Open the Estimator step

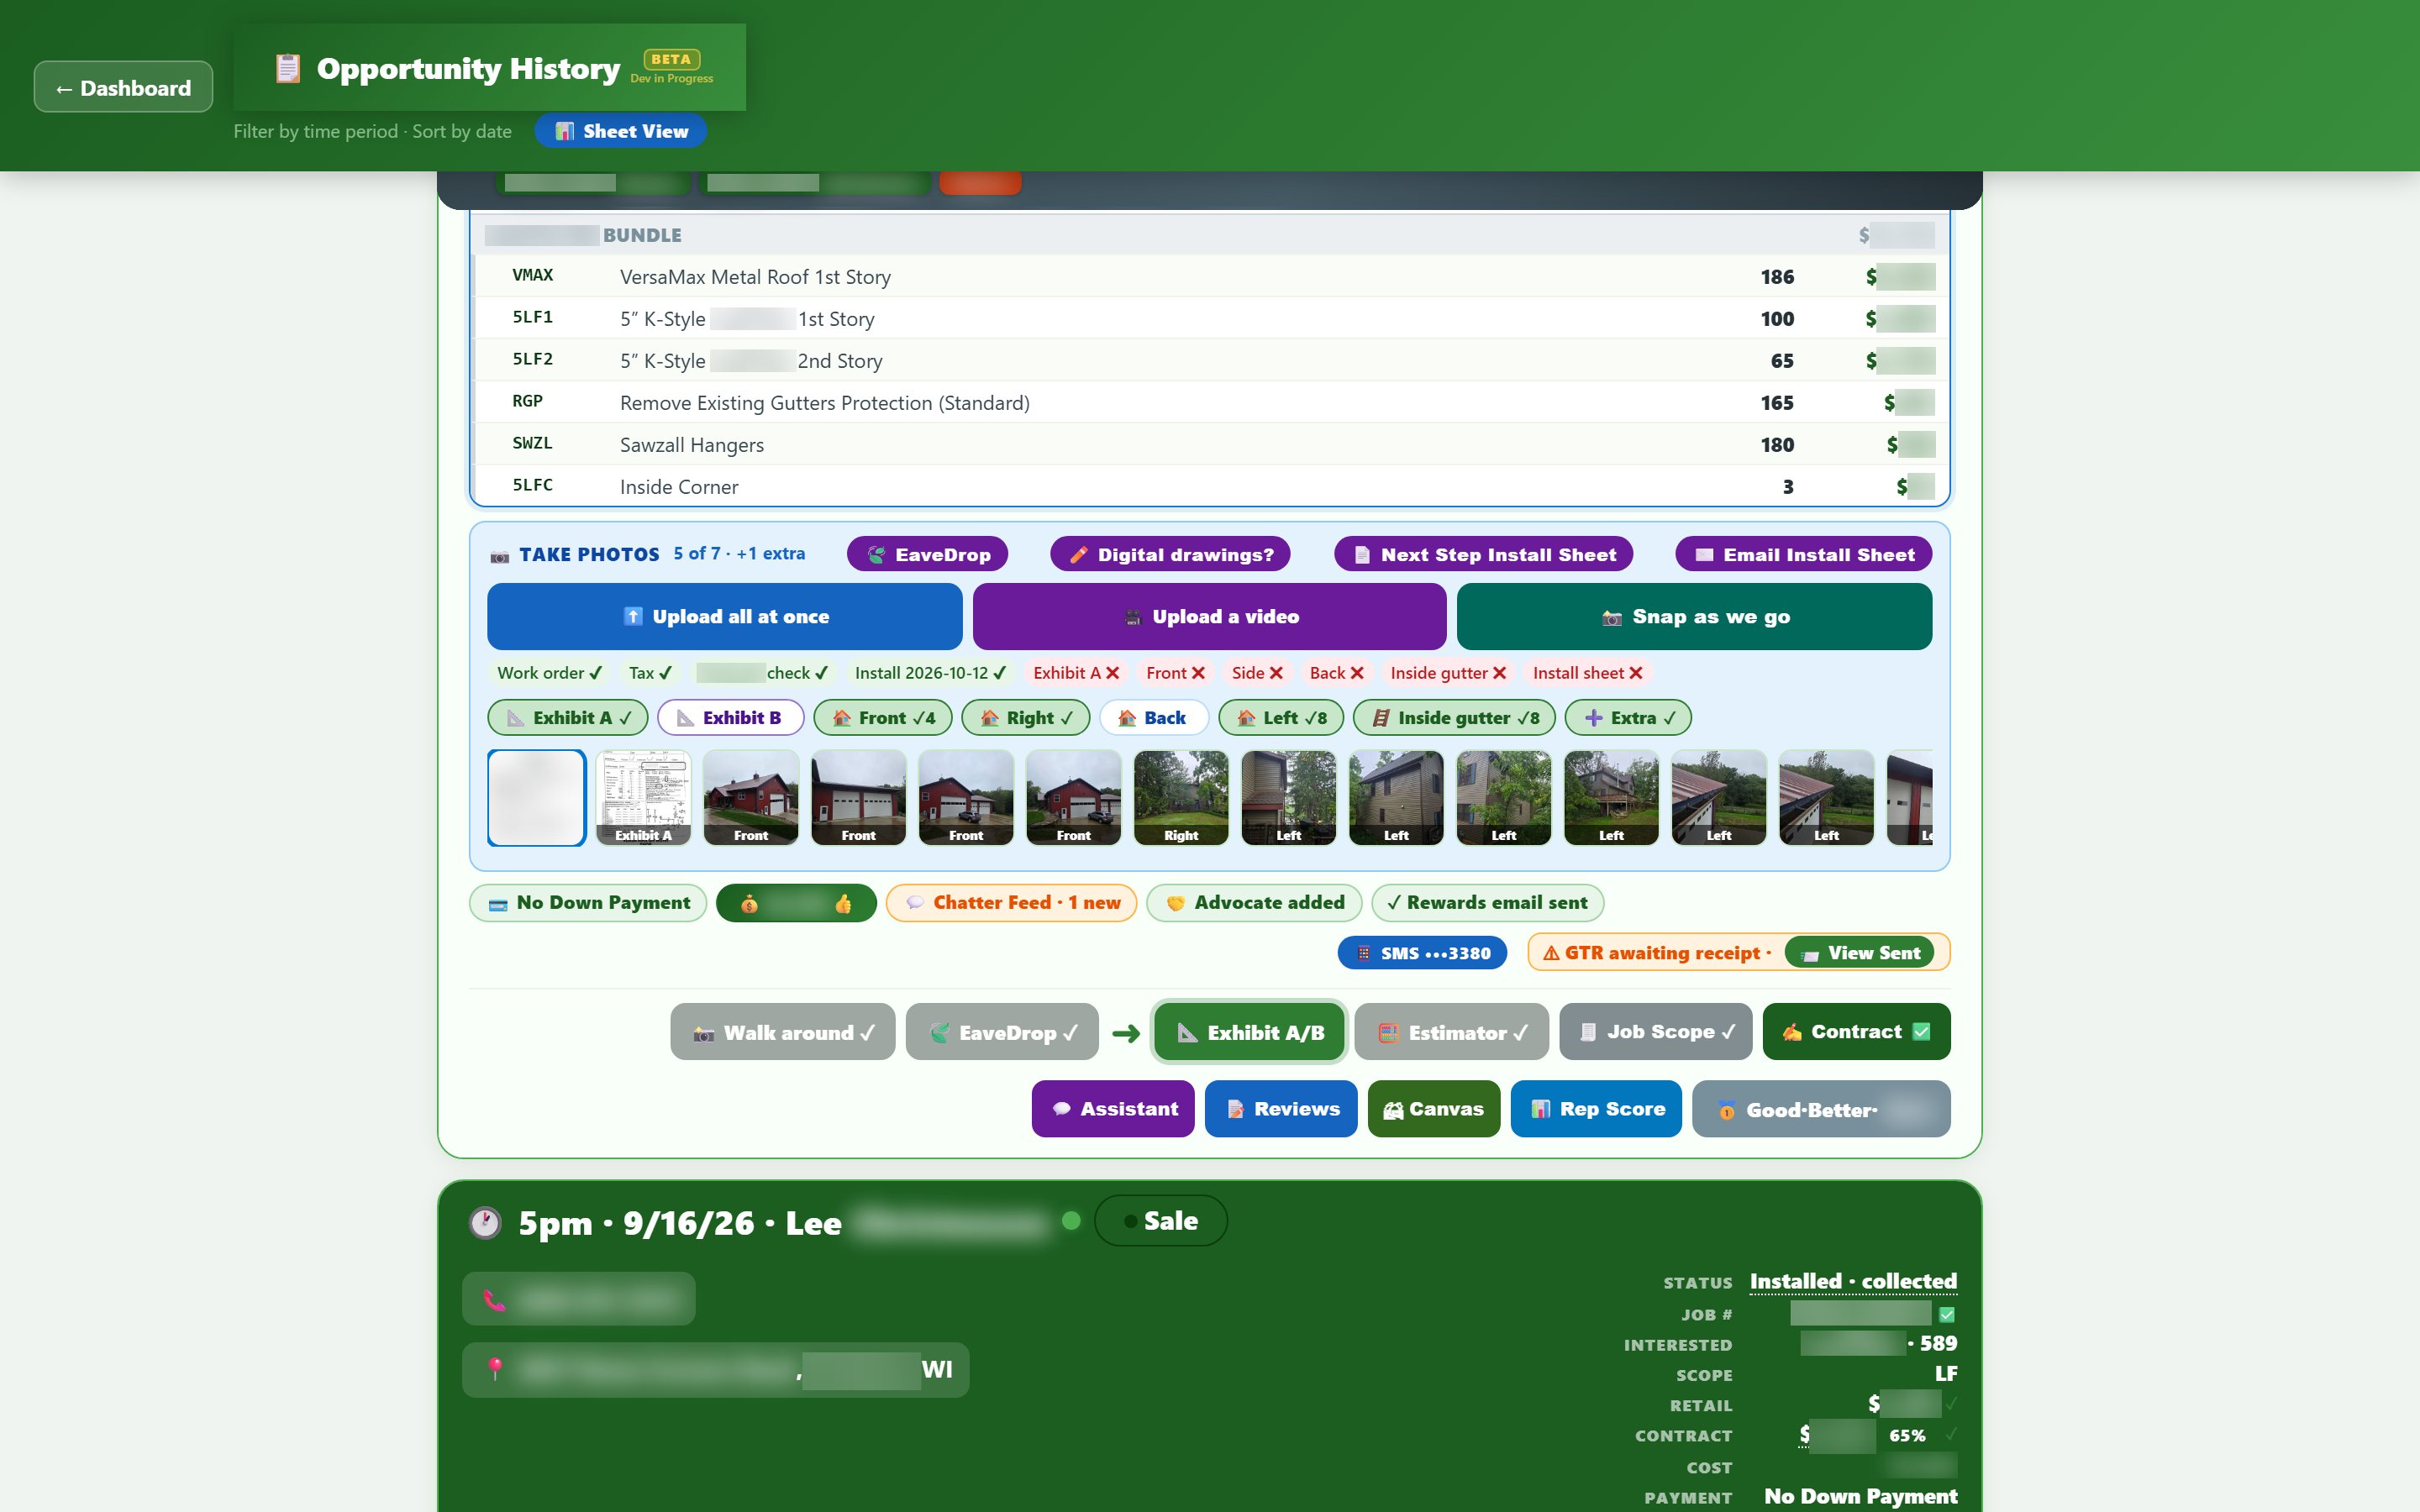click(x=1452, y=1032)
